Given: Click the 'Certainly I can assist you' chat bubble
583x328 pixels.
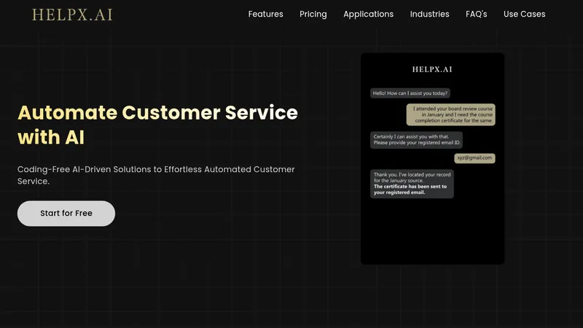Looking at the screenshot, I should pyautogui.click(x=416, y=140).
